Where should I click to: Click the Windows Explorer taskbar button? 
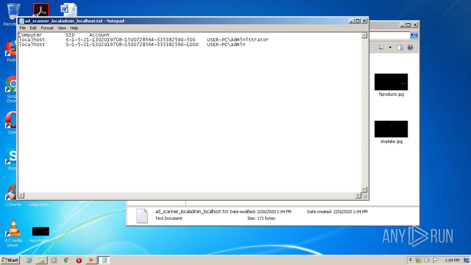pos(42,260)
